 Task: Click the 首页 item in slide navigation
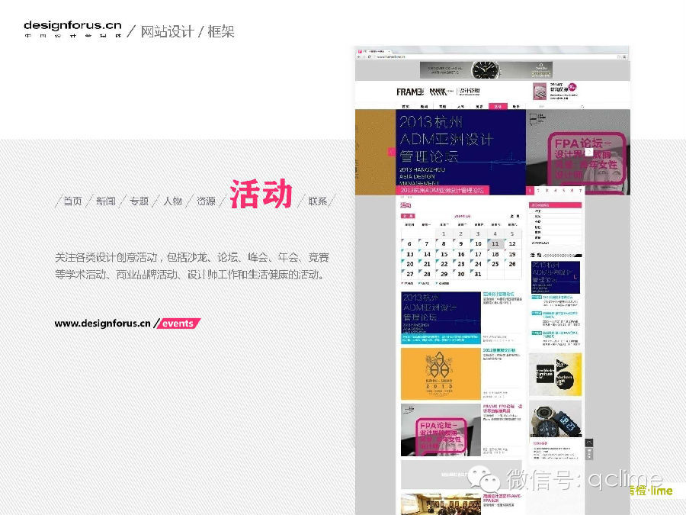coord(72,201)
